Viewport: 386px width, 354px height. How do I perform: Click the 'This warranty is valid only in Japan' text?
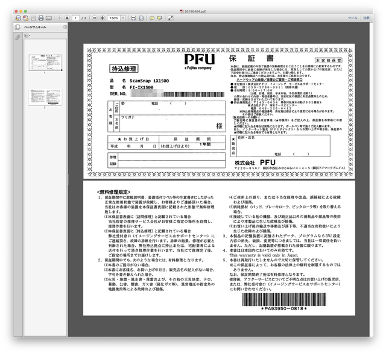264,255
